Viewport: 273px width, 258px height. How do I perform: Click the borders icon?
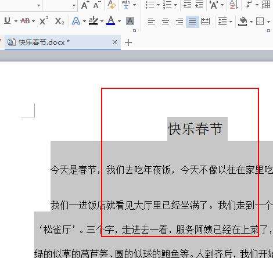point(260,21)
